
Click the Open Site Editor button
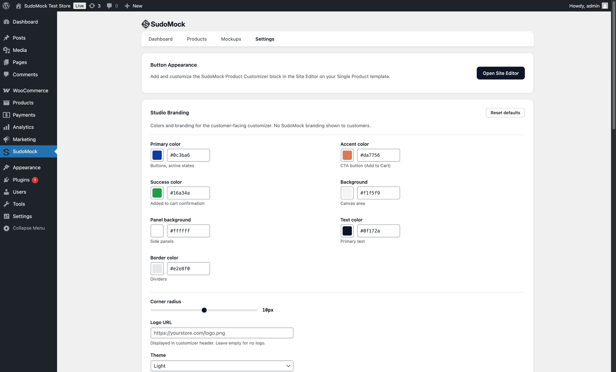[x=501, y=73]
